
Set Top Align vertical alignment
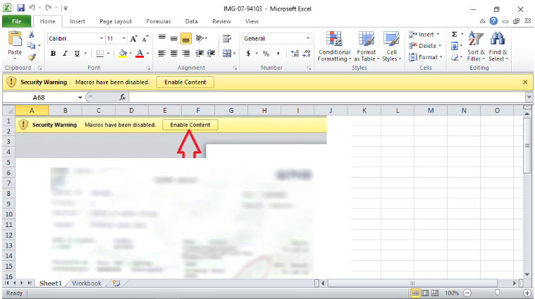tap(161, 38)
